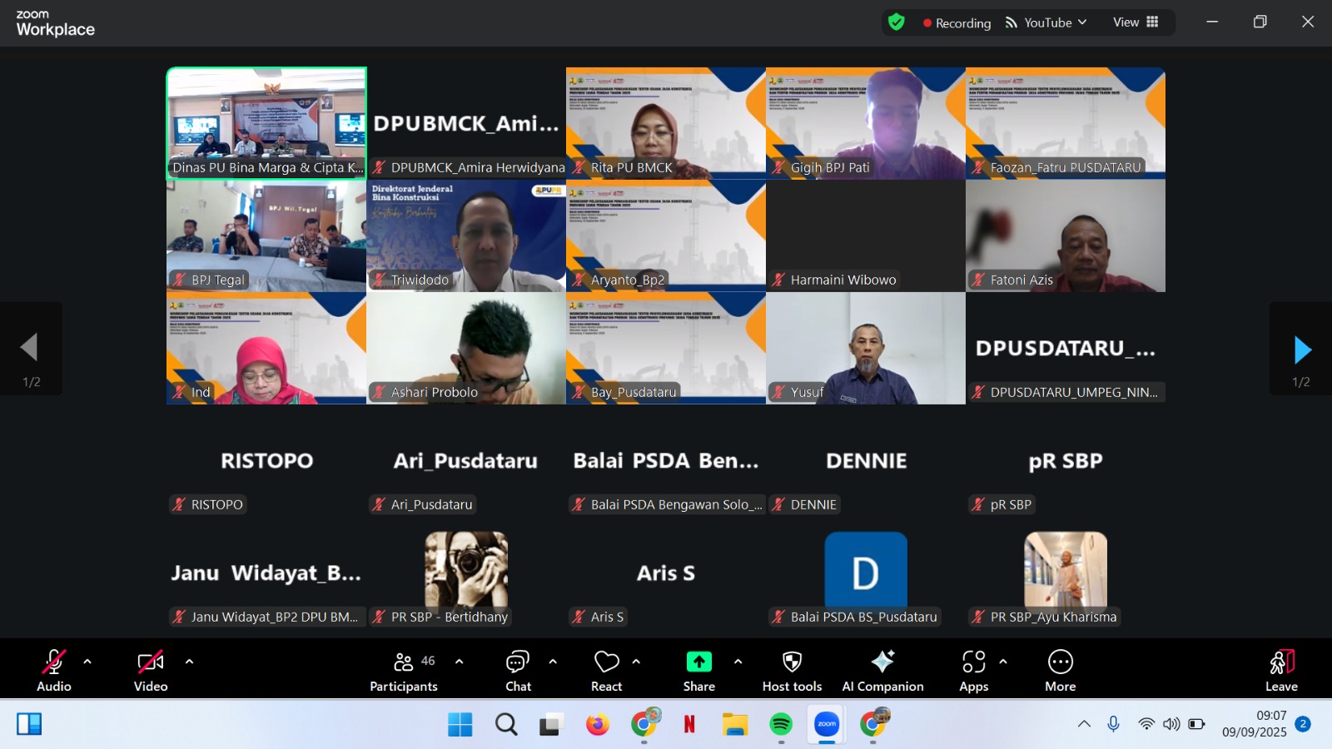1332x749 pixels.
Task: Open the Participants panel
Action: coord(404,670)
